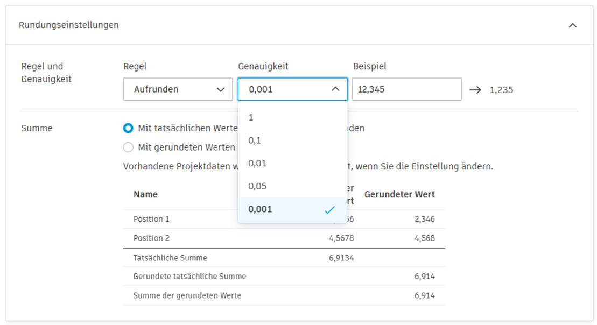The height and width of the screenshot is (325, 597).
Task: Open the Regel dropdown showing Aufrunden
Action: coord(178,89)
